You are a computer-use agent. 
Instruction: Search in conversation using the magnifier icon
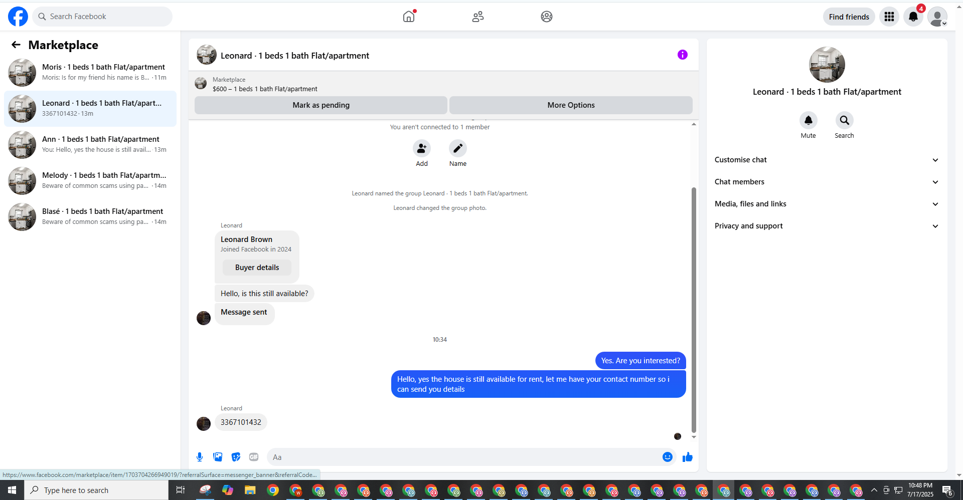point(845,120)
